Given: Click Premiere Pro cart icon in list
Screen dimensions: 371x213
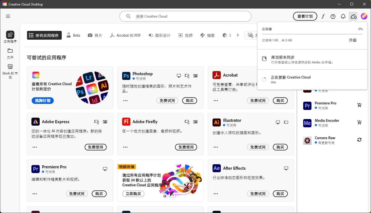Looking at the screenshot, I should click(359, 105).
